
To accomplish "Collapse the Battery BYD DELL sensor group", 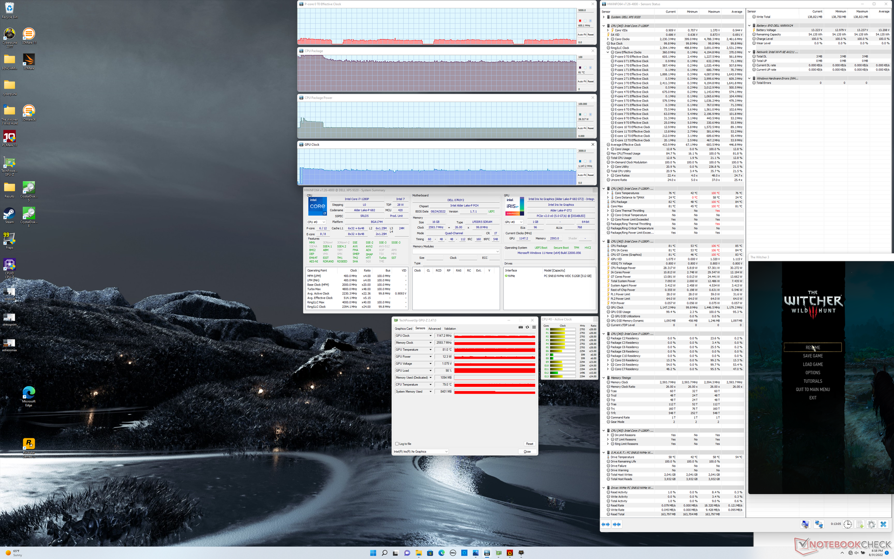I will 749,26.
